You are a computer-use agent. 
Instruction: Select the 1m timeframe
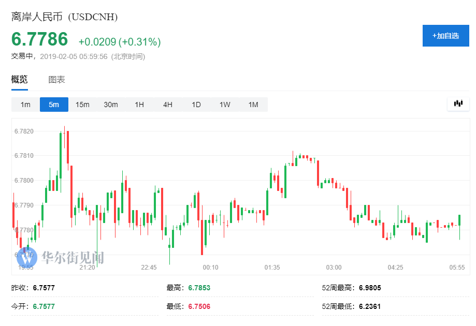25,105
